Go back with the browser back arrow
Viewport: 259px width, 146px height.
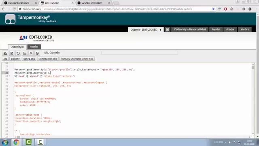tap(4, 9)
